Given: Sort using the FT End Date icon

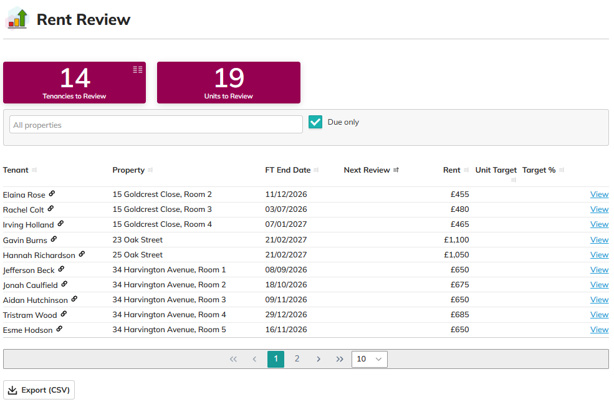Looking at the screenshot, I should tap(316, 170).
